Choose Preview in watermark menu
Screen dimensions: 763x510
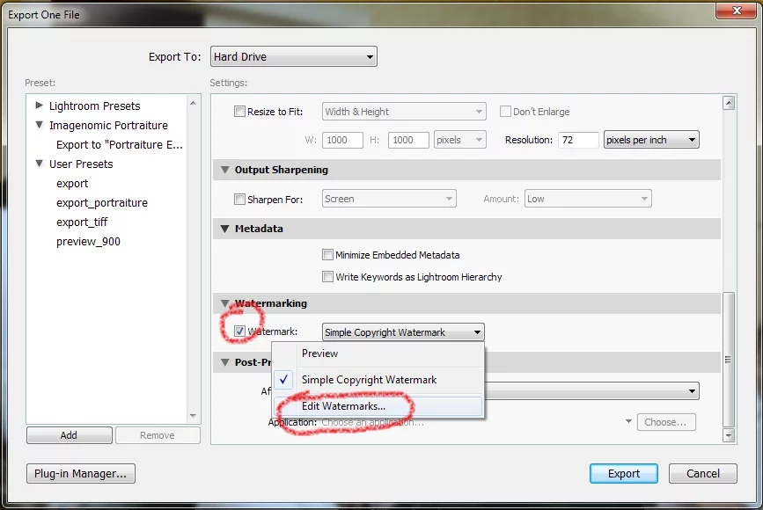point(378,353)
